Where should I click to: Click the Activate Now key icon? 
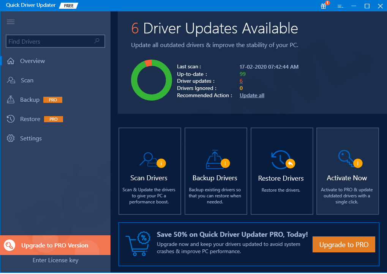(x=346, y=159)
